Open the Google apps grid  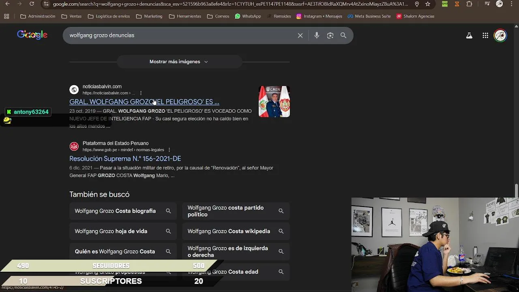click(485, 35)
